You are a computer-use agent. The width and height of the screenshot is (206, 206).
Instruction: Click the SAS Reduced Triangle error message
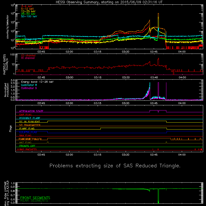(x=115, y=166)
